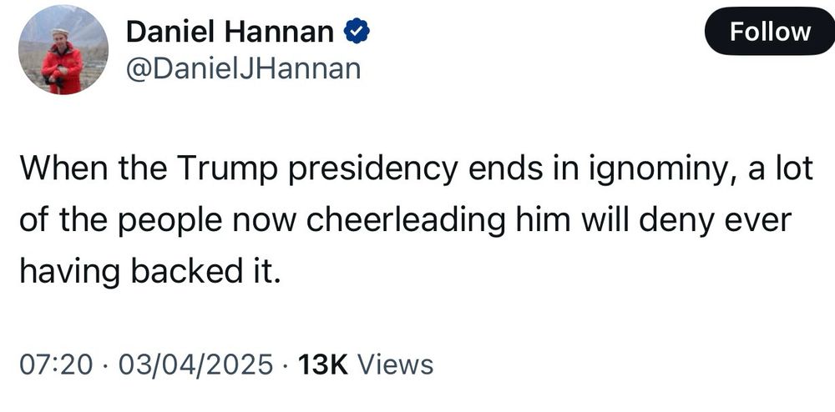The width and height of the screenshot is (835, 412).
Task: Click the @DanielJHannan handle
Action: point(242,69)
